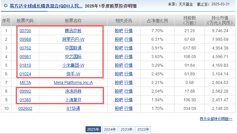Open 行情 link in the 快手-W row
237x134 pixels.
pos(129,74)
